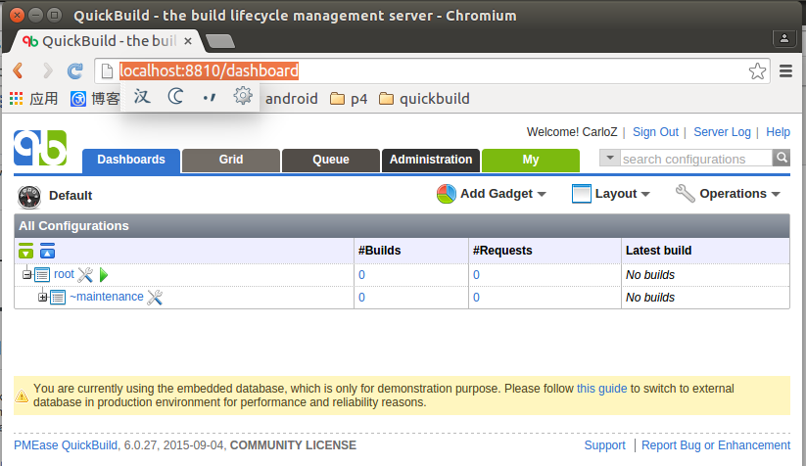Collapse all configurations with blue arrow icon
This screenshot has height=466, width=806.
click(47, 251)
